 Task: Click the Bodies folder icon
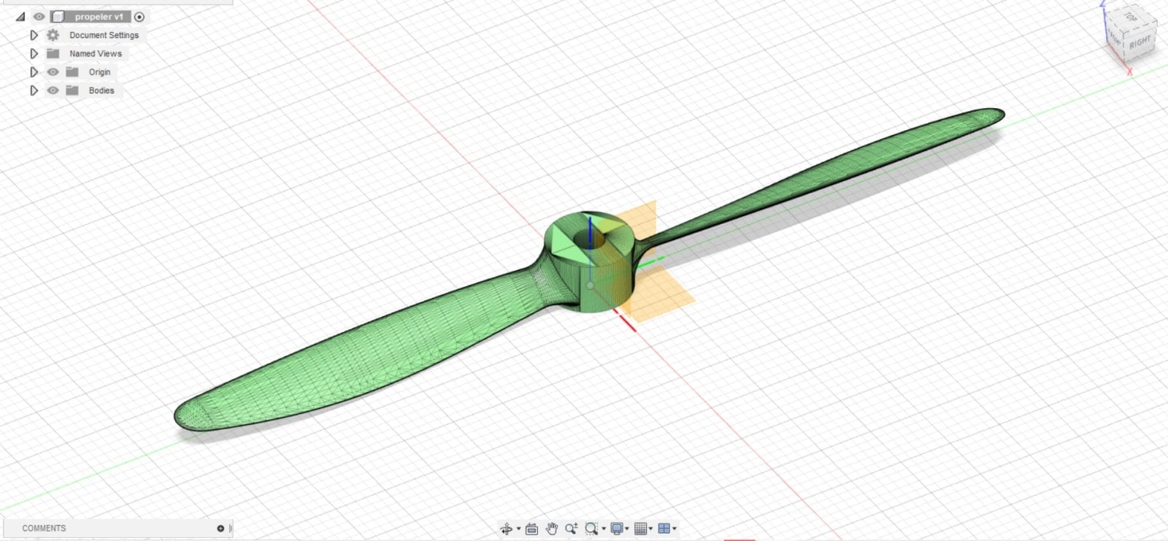pos(72,91)
